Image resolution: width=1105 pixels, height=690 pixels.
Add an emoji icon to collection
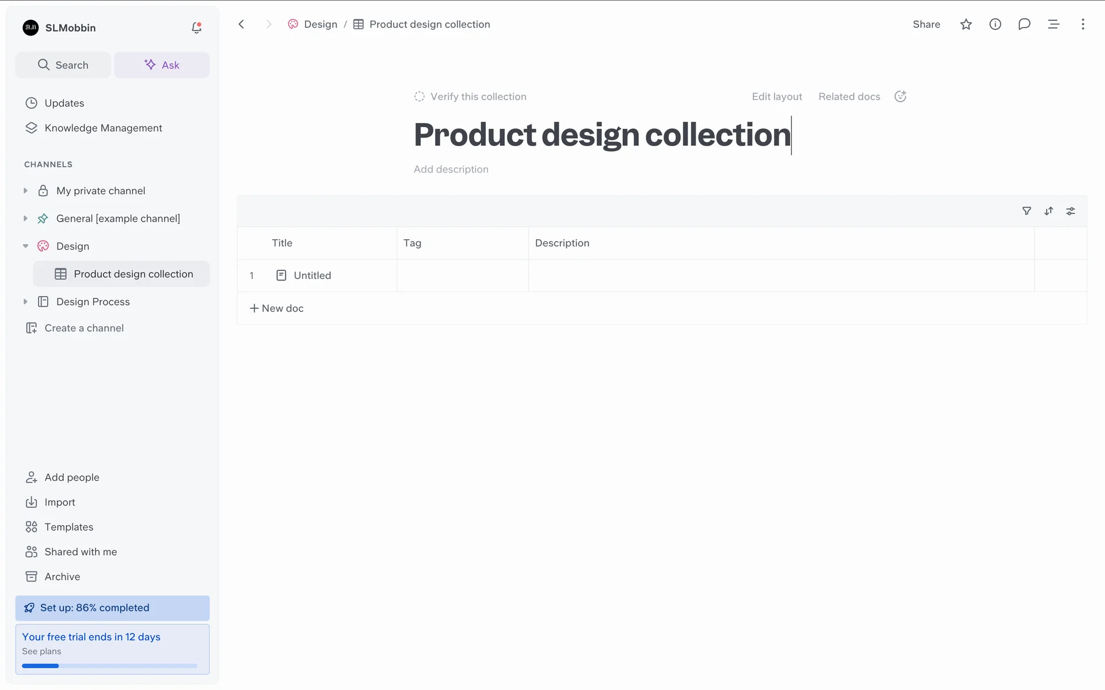click(x=900, y=97)
